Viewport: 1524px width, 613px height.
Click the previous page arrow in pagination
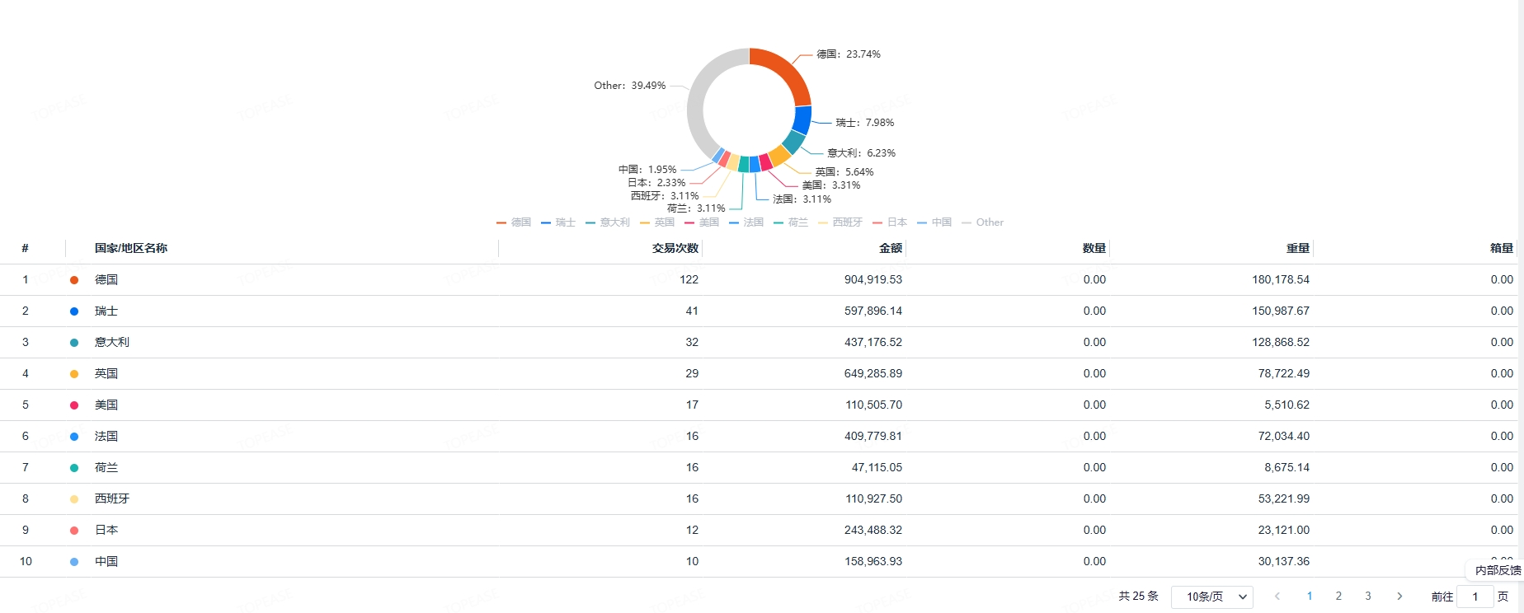(1277, 596)
